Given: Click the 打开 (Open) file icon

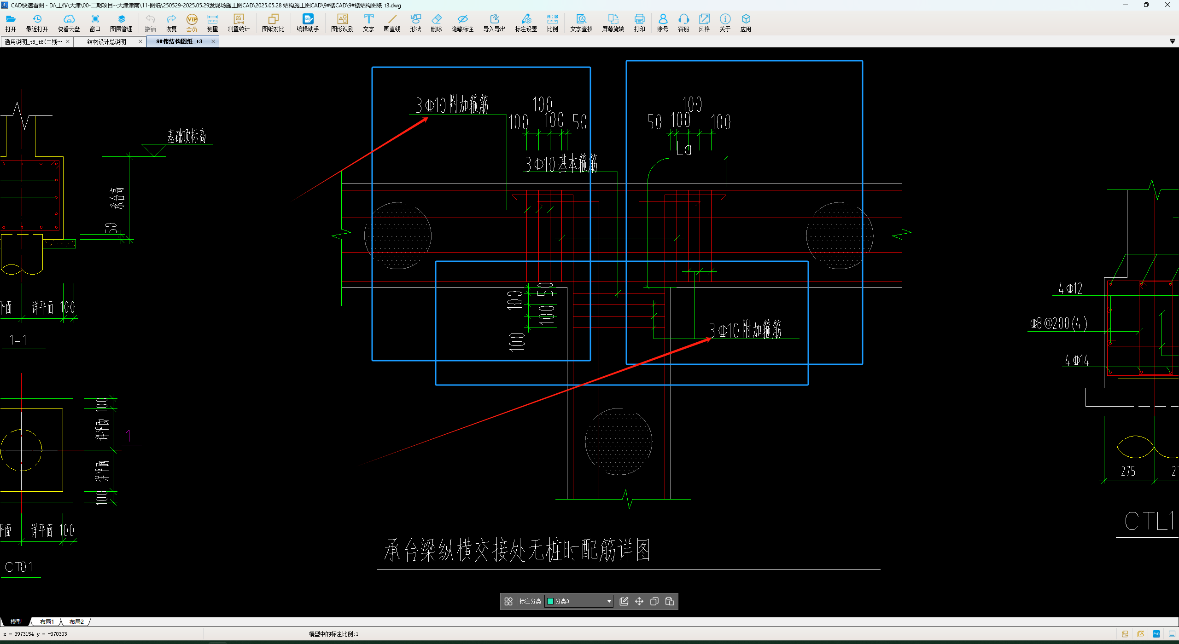Looking at the screenshot, I should [11, 23].
